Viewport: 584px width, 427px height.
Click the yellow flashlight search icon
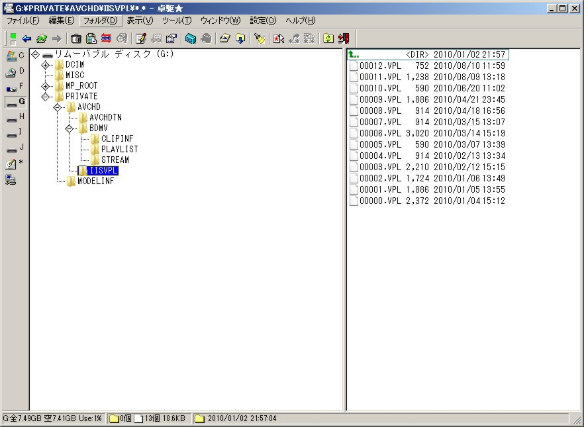click(260, 39)
